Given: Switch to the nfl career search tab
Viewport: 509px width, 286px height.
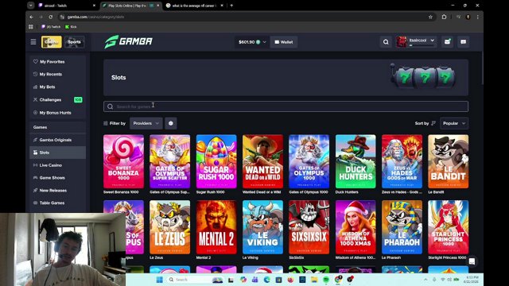Looking at the screenshot, I should pyautogui.click(x=195, y=6).
